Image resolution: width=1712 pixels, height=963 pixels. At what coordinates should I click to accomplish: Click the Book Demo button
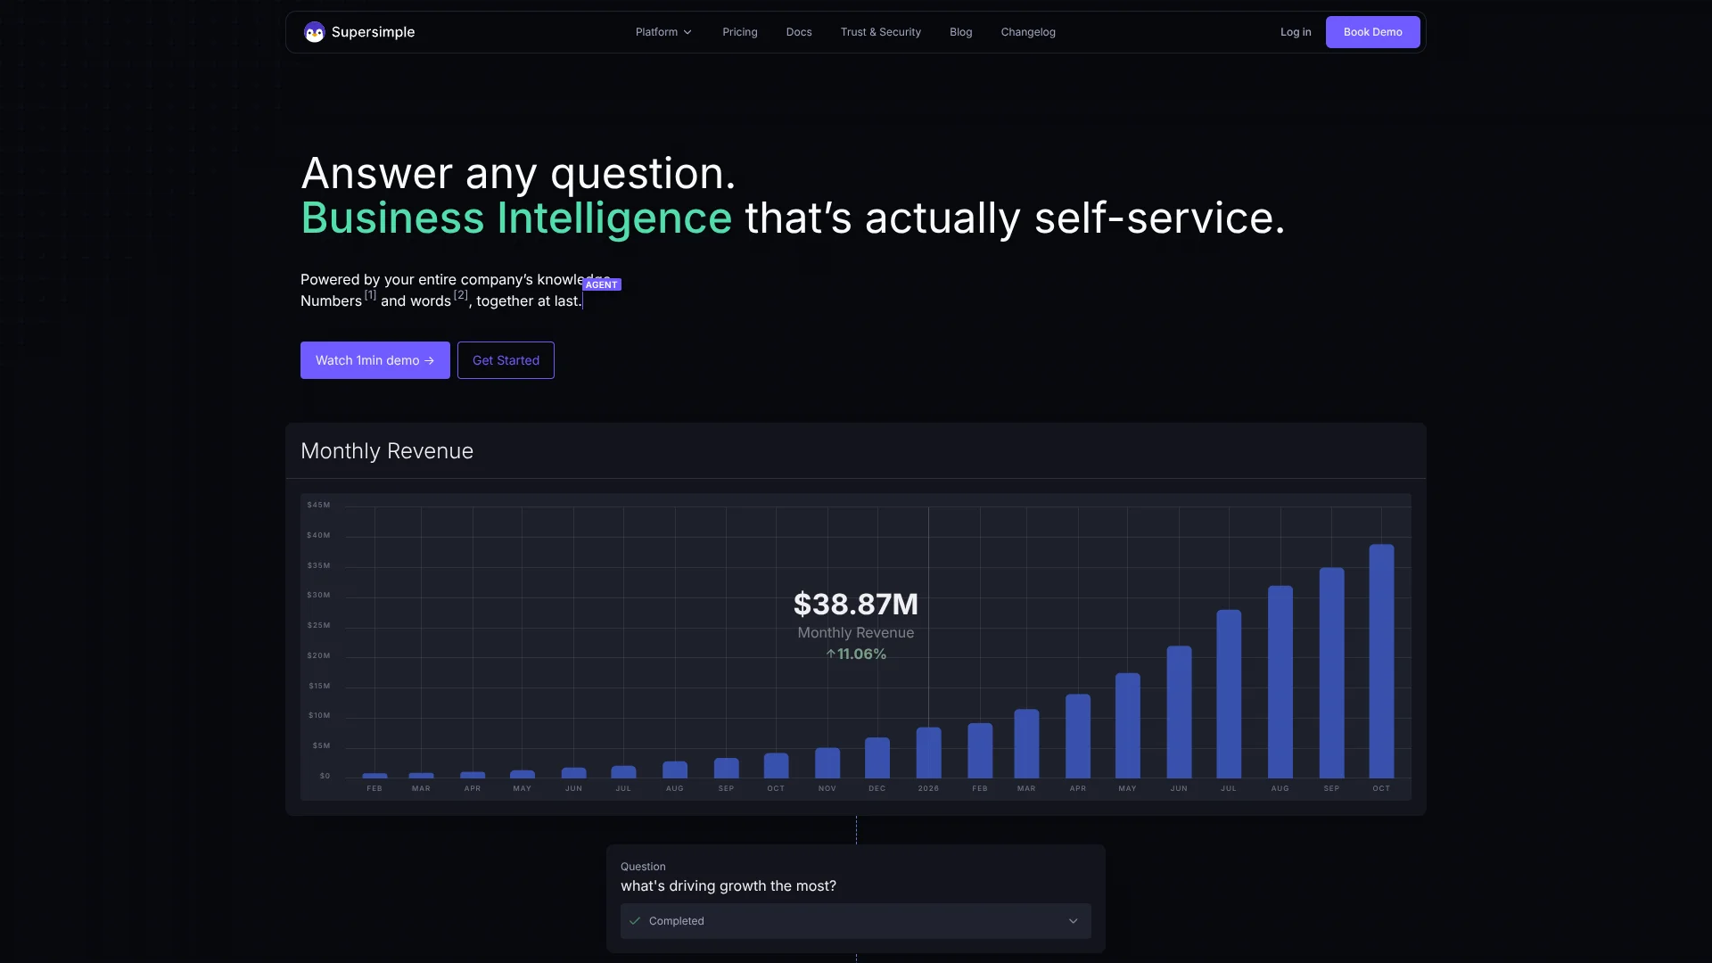click(x=1373, y=32)
